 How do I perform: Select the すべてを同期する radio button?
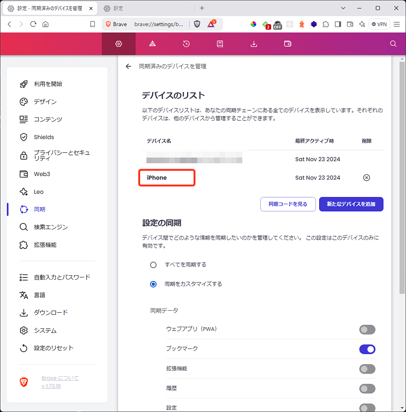(153, 264)
